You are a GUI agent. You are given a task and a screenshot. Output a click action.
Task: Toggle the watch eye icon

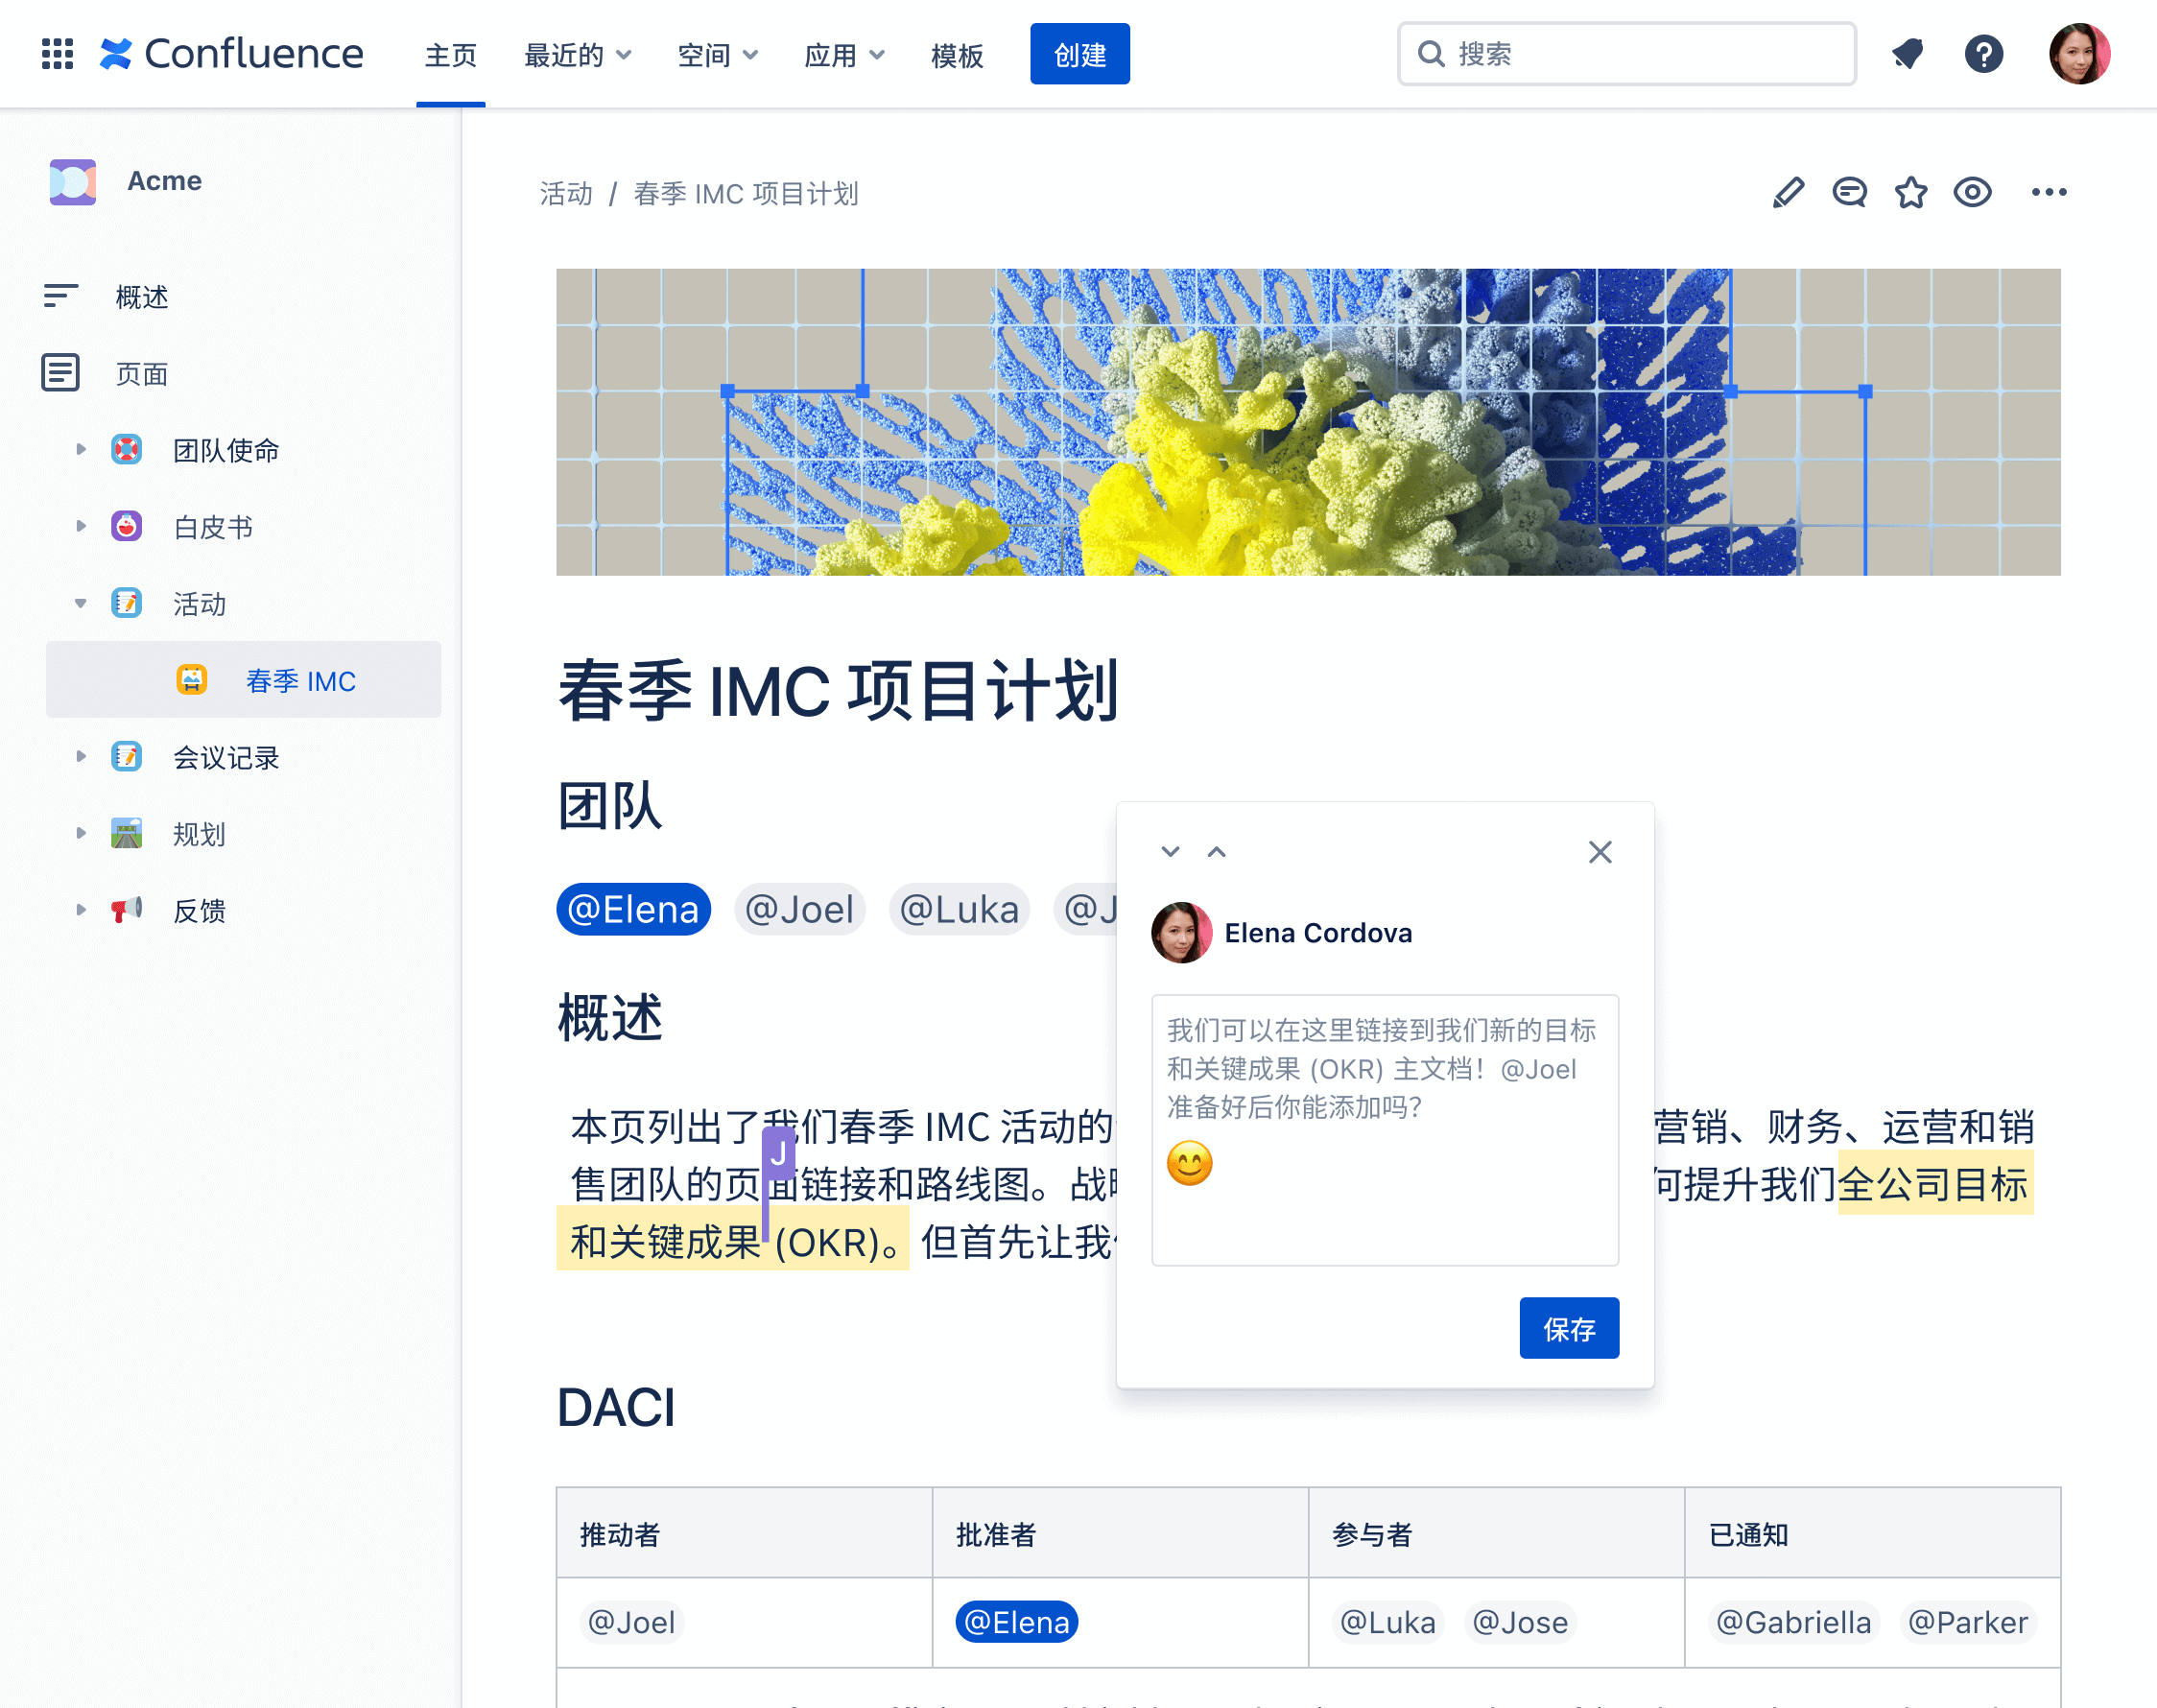pyautogui.click(x=1972, y=192)
